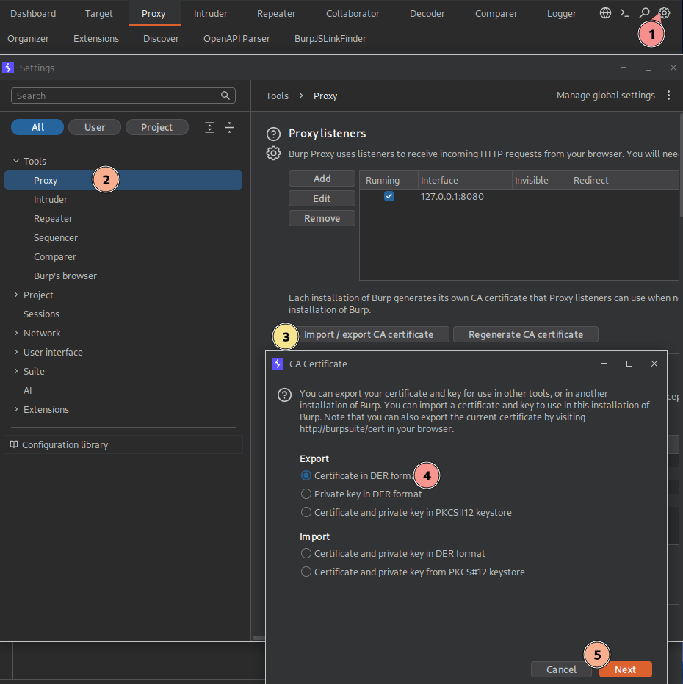
Task: Switch to the Intruder tab
Action: tap(211, 13)
